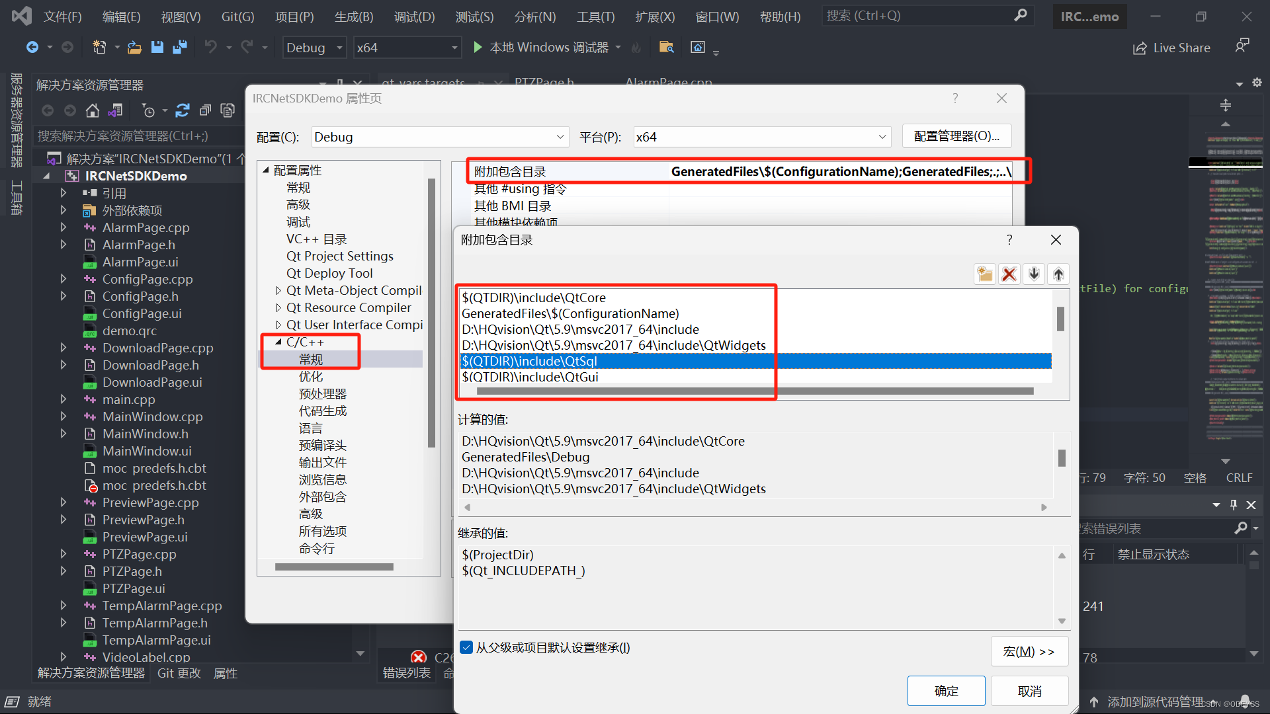Open the toolbar Debug configuration dropdown
This screenshot has height=714, width=1270.
pyautogui.click(x=315, y=48)
